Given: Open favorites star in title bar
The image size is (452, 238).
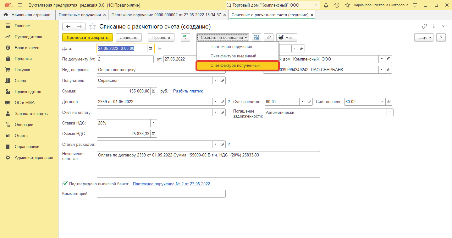Looking at the screenshot, I should pyautogui.click(x=347, y=5).
